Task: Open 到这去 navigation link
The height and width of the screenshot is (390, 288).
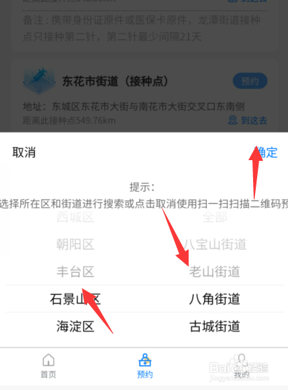Action: (254, 121)
